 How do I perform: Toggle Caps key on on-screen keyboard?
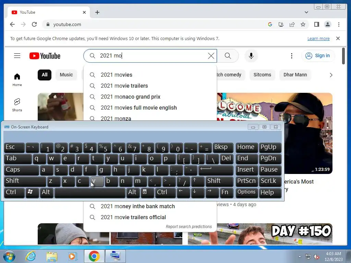click(22, 170)
